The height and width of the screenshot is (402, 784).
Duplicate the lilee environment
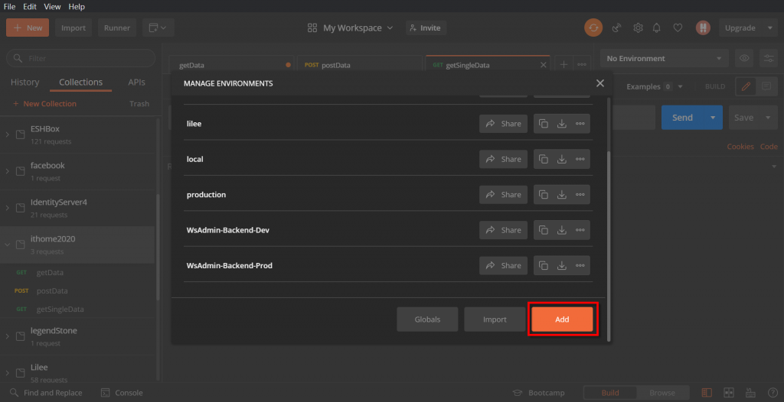tap(544, 124)
